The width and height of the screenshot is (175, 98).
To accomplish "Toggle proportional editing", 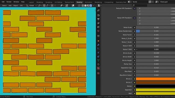I will tap(52, 5).
